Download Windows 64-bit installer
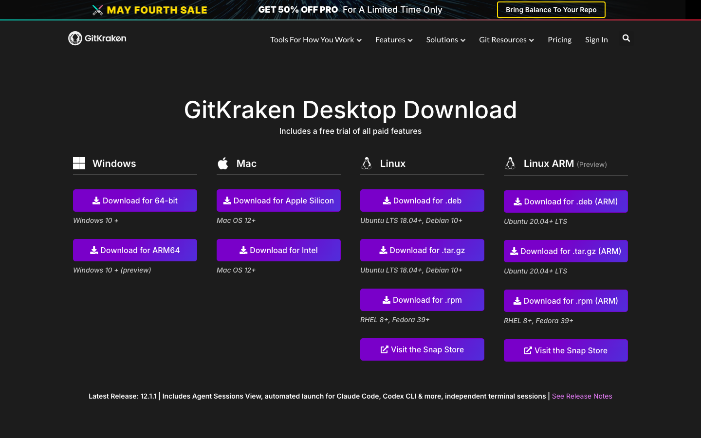Screen dimensions: 701x438 [x=135, y=201]
